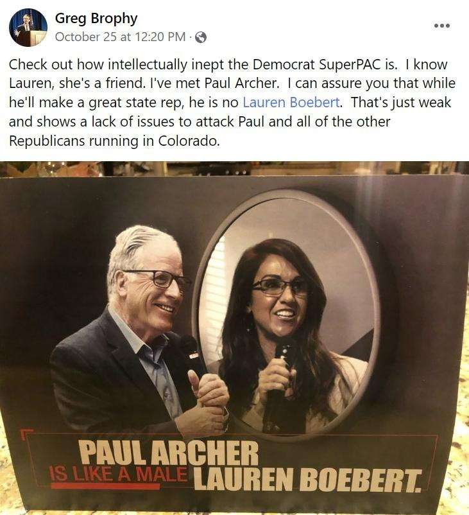Click 'Republicans running in Colorado' text
This screenshot has height=515, width=469.
click(114, 141)
